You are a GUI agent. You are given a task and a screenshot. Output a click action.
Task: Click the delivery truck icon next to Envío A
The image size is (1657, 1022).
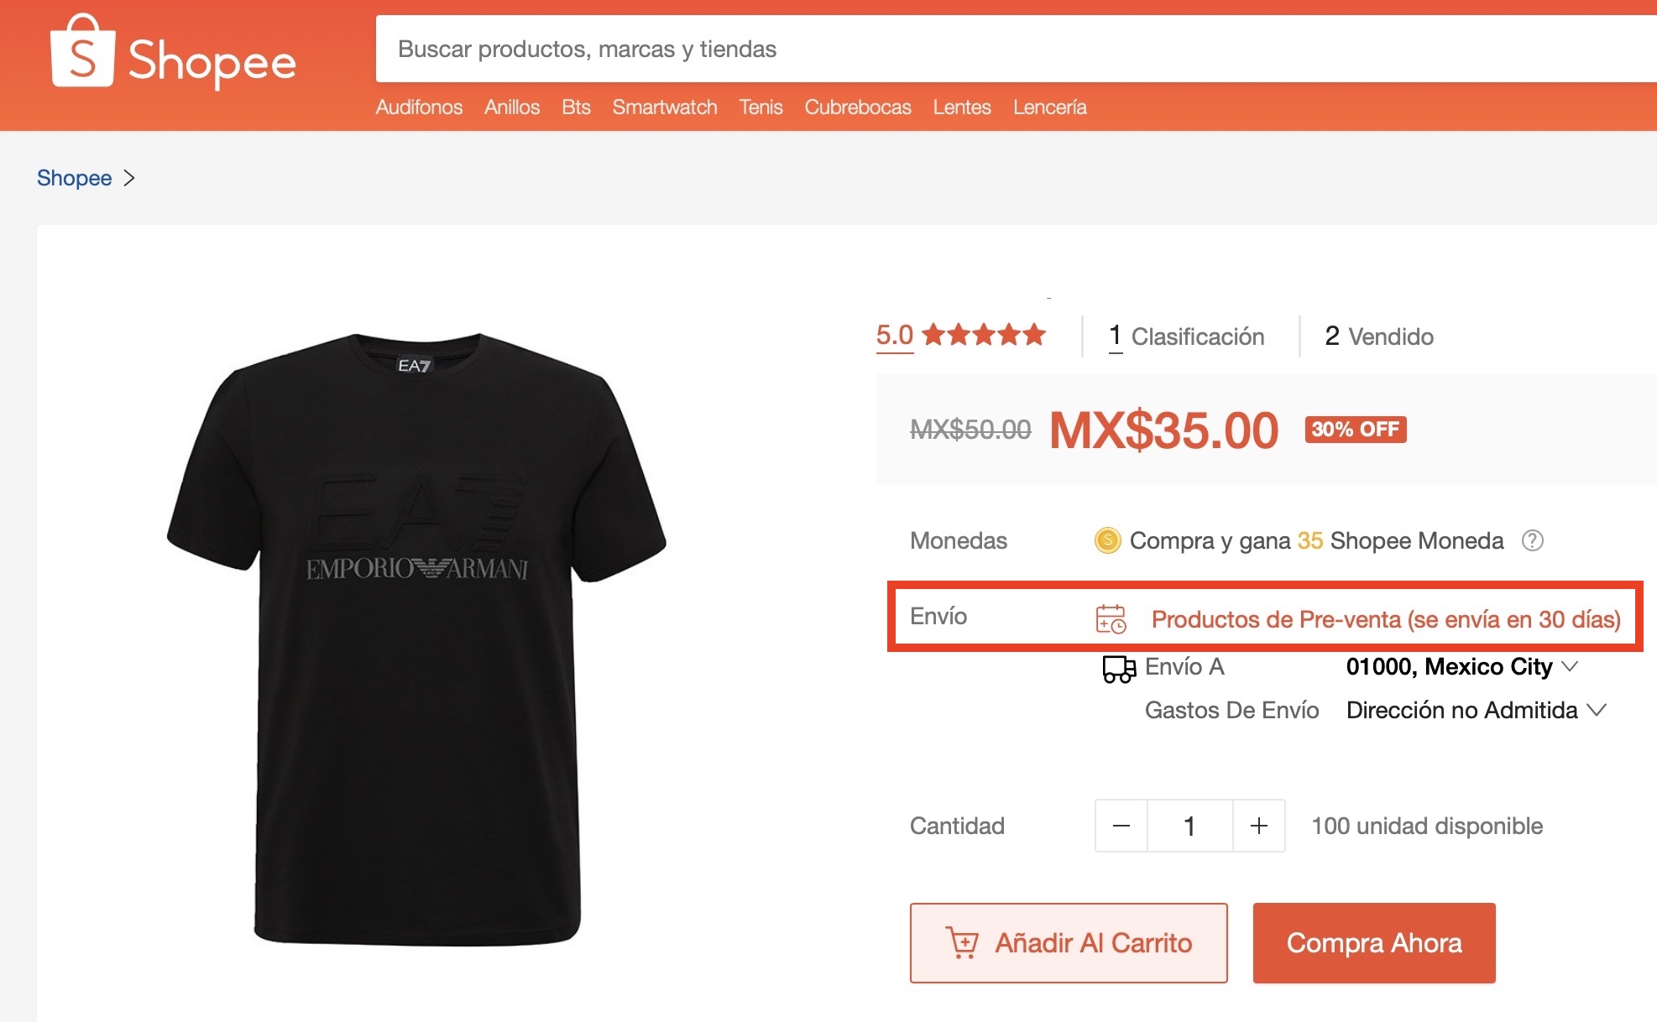pyautogui.click(x=1118, y=669)
